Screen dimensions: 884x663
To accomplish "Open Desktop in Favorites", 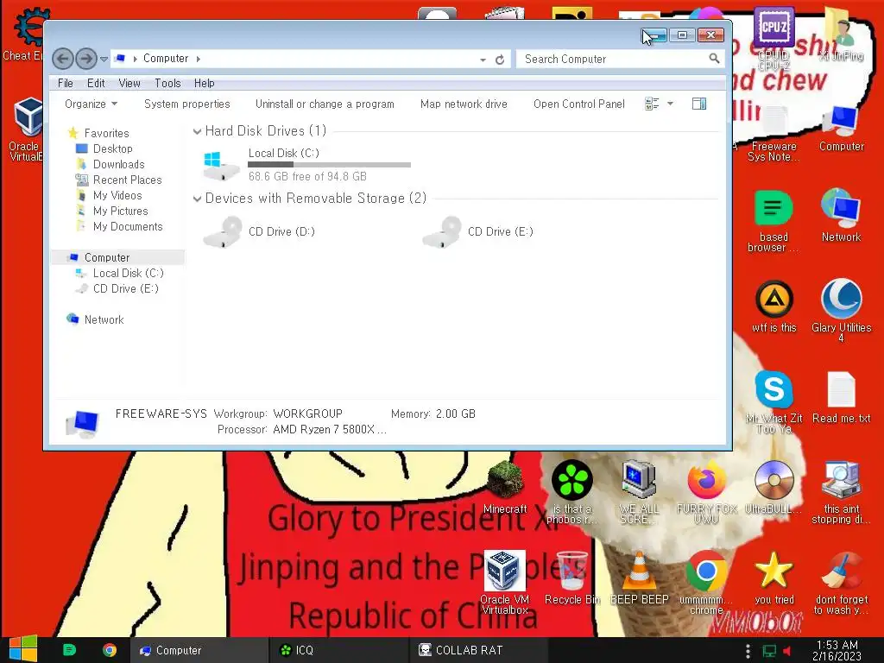I will click(x=113, y=148).
